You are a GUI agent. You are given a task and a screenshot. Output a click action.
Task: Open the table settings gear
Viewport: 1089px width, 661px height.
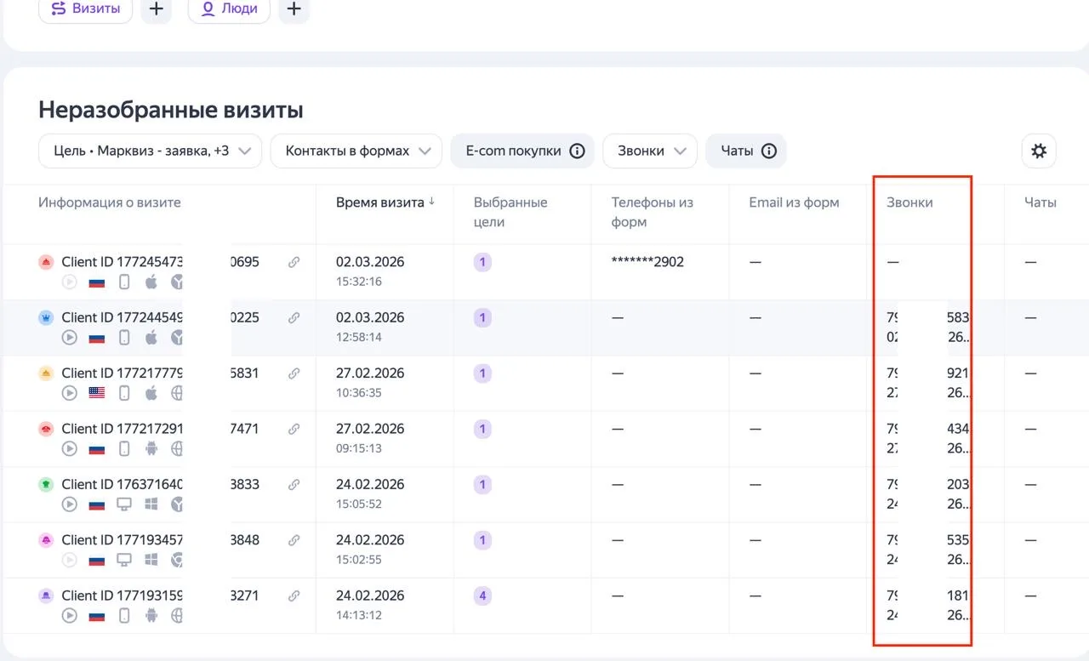click(1038, 151)
